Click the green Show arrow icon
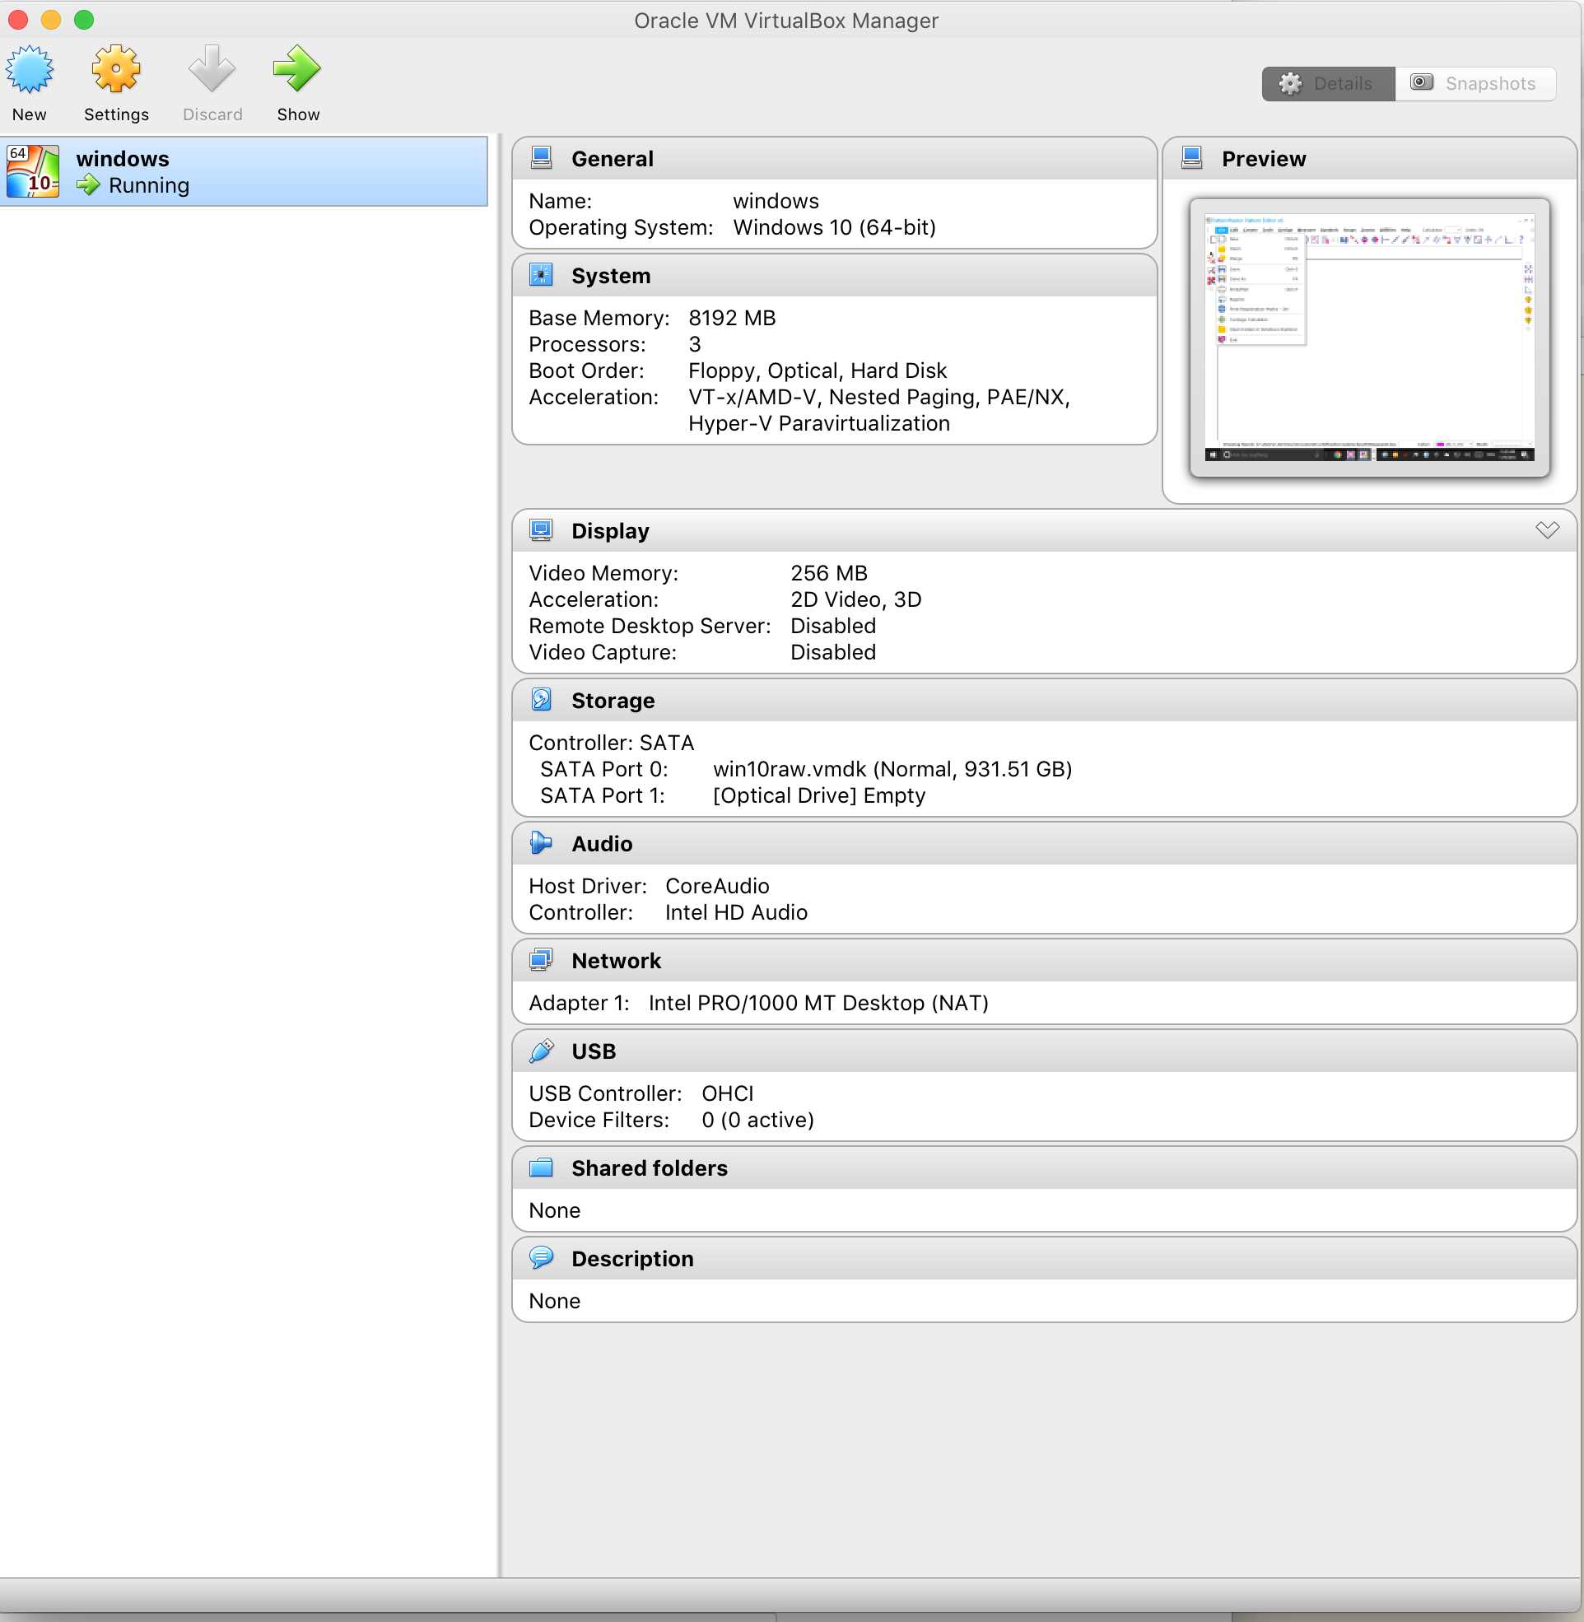Viewport: 1584px width, 1622px height. (297, 69)
